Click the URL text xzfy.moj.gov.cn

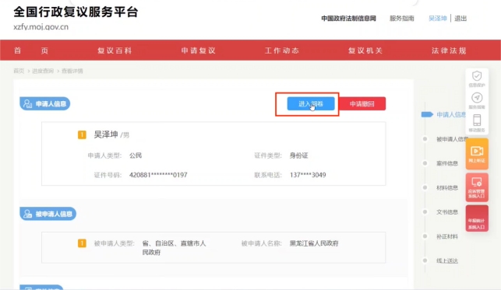click(41, 27)
